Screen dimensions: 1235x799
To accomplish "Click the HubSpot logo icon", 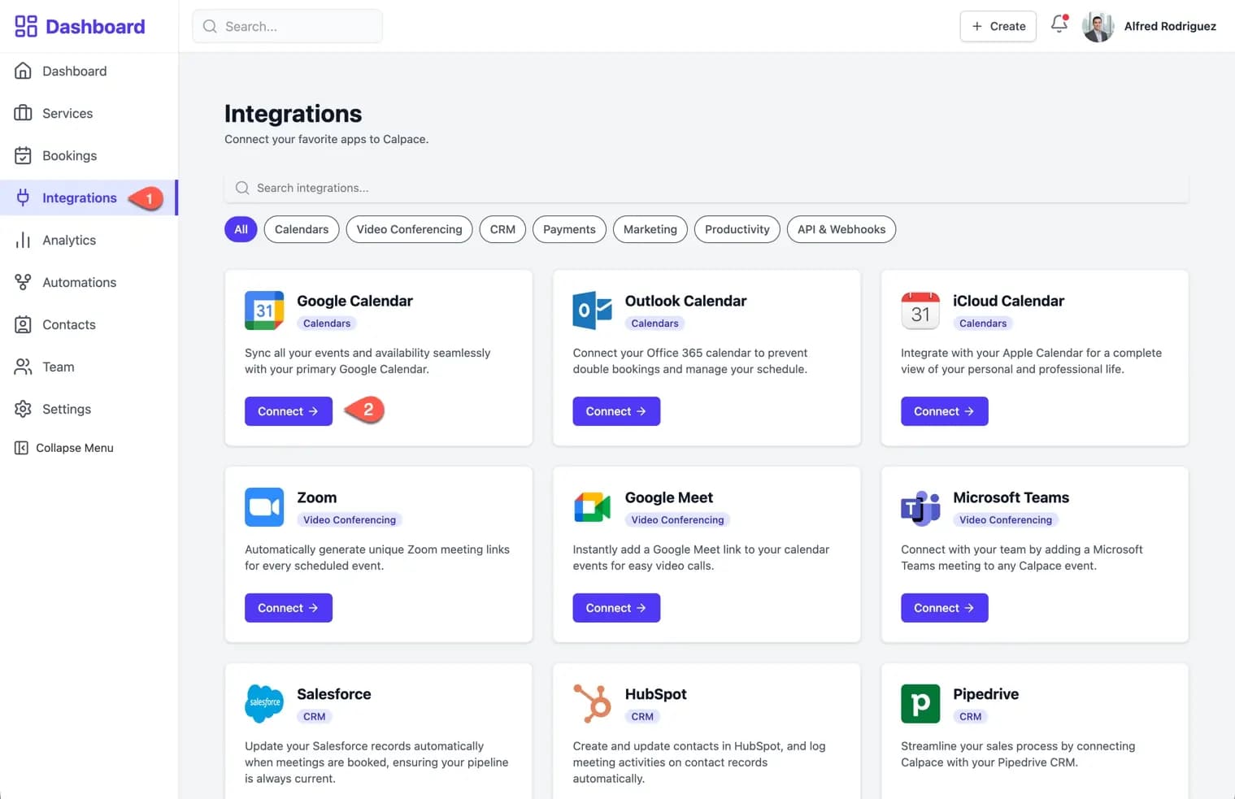I will point(592,704).
